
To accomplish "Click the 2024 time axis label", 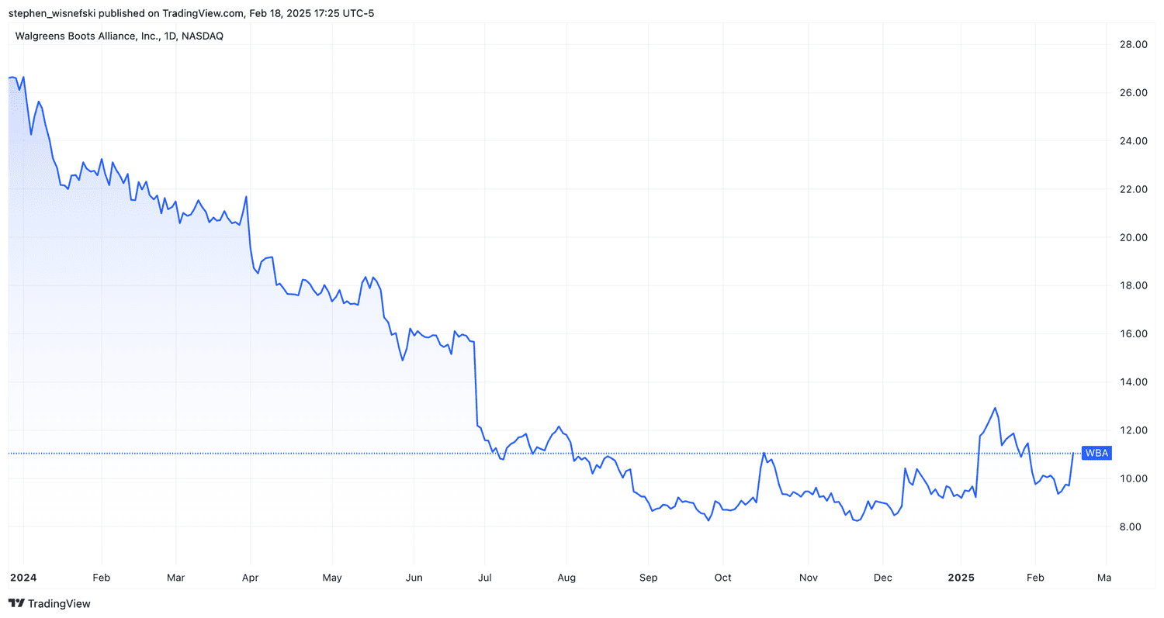I will pyautogui.click(x=23, y=578).
